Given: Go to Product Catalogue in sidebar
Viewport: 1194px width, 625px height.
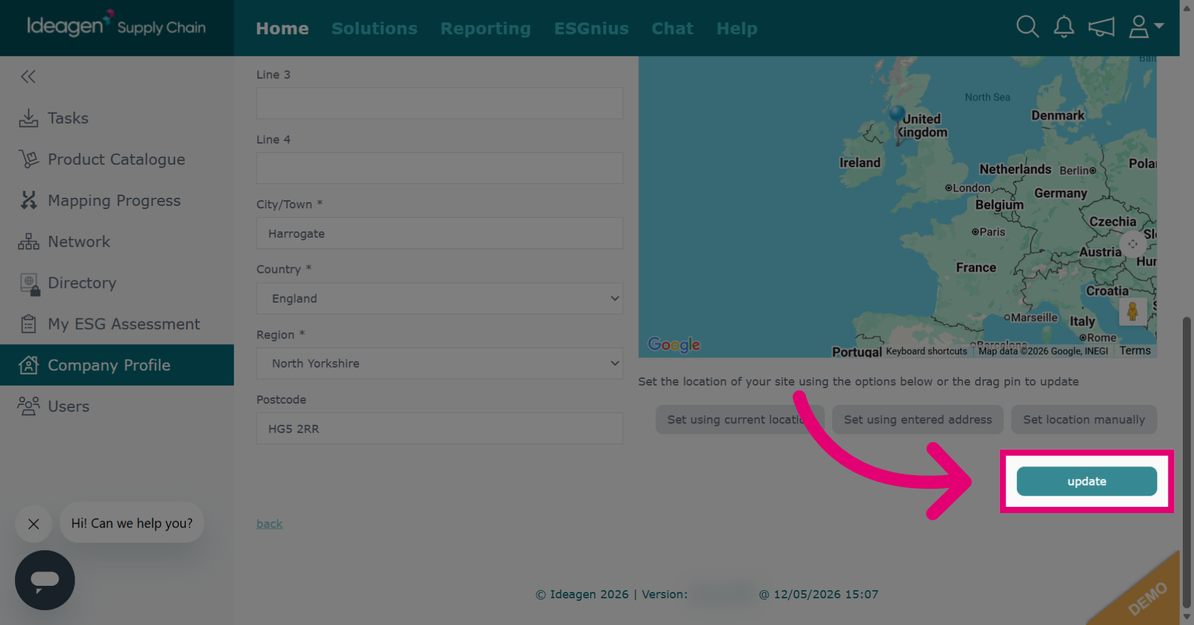Looking at the screenshot, I should [x=117, y=159].
